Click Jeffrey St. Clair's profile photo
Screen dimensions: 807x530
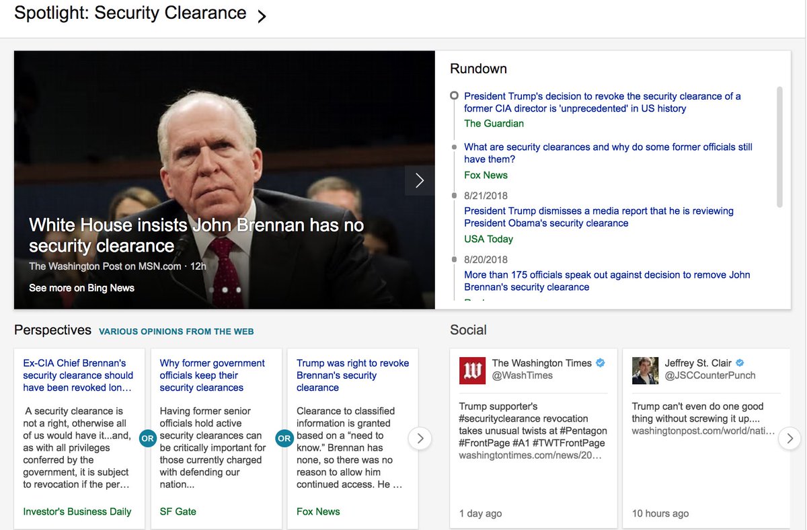[x=645, y=371]
